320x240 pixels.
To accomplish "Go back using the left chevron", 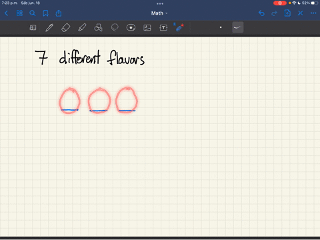I will pos(6,13).
